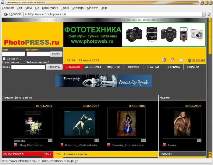Select the СТАТЬИ tab
The width and height of the screenshot is (213, 165).
click(x=153, y=67)
